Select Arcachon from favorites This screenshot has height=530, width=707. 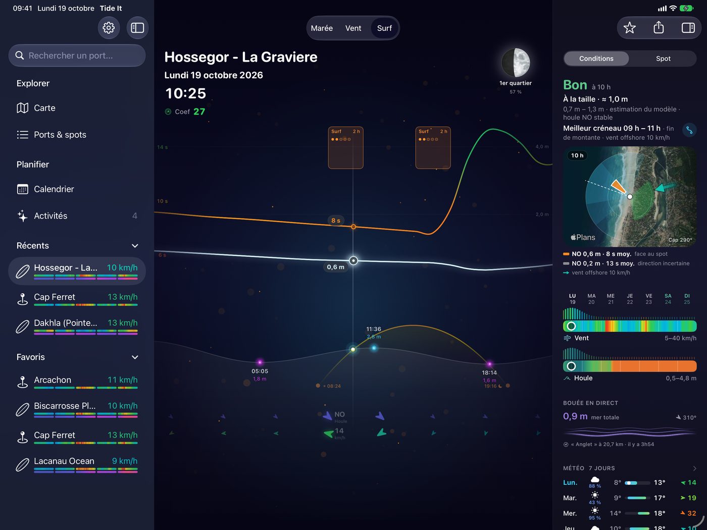coord(77,383)
